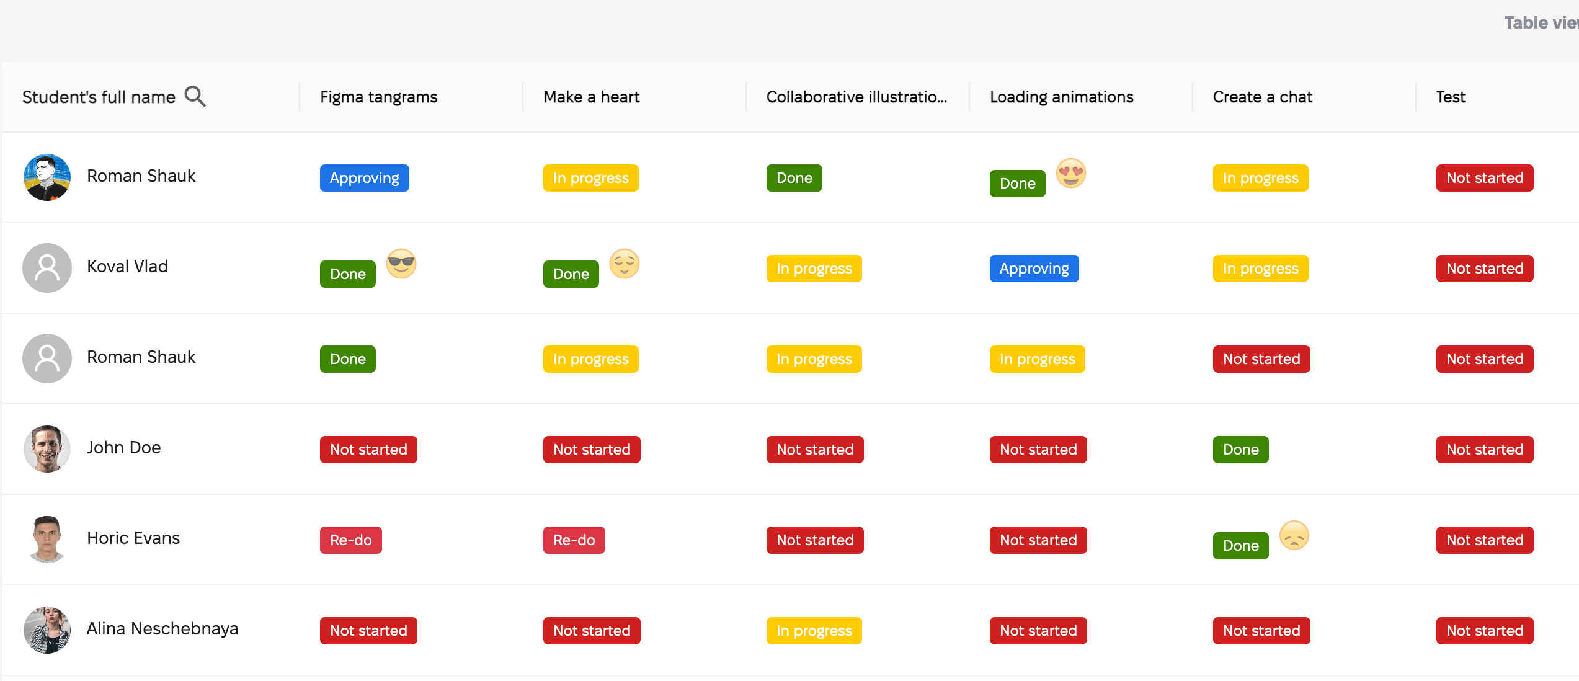This screenshot has height=681, width=1579.
Task: Open the Table view tab
Action: pos(1541,23)
